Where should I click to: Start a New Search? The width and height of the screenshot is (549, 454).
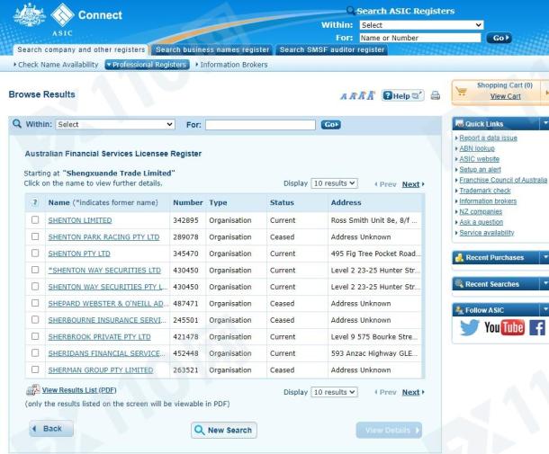pos(224,430)
